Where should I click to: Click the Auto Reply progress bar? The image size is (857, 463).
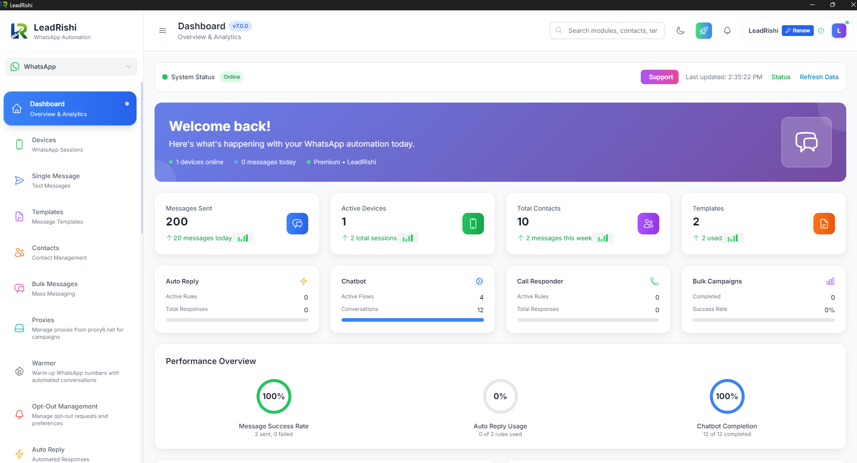237,320
